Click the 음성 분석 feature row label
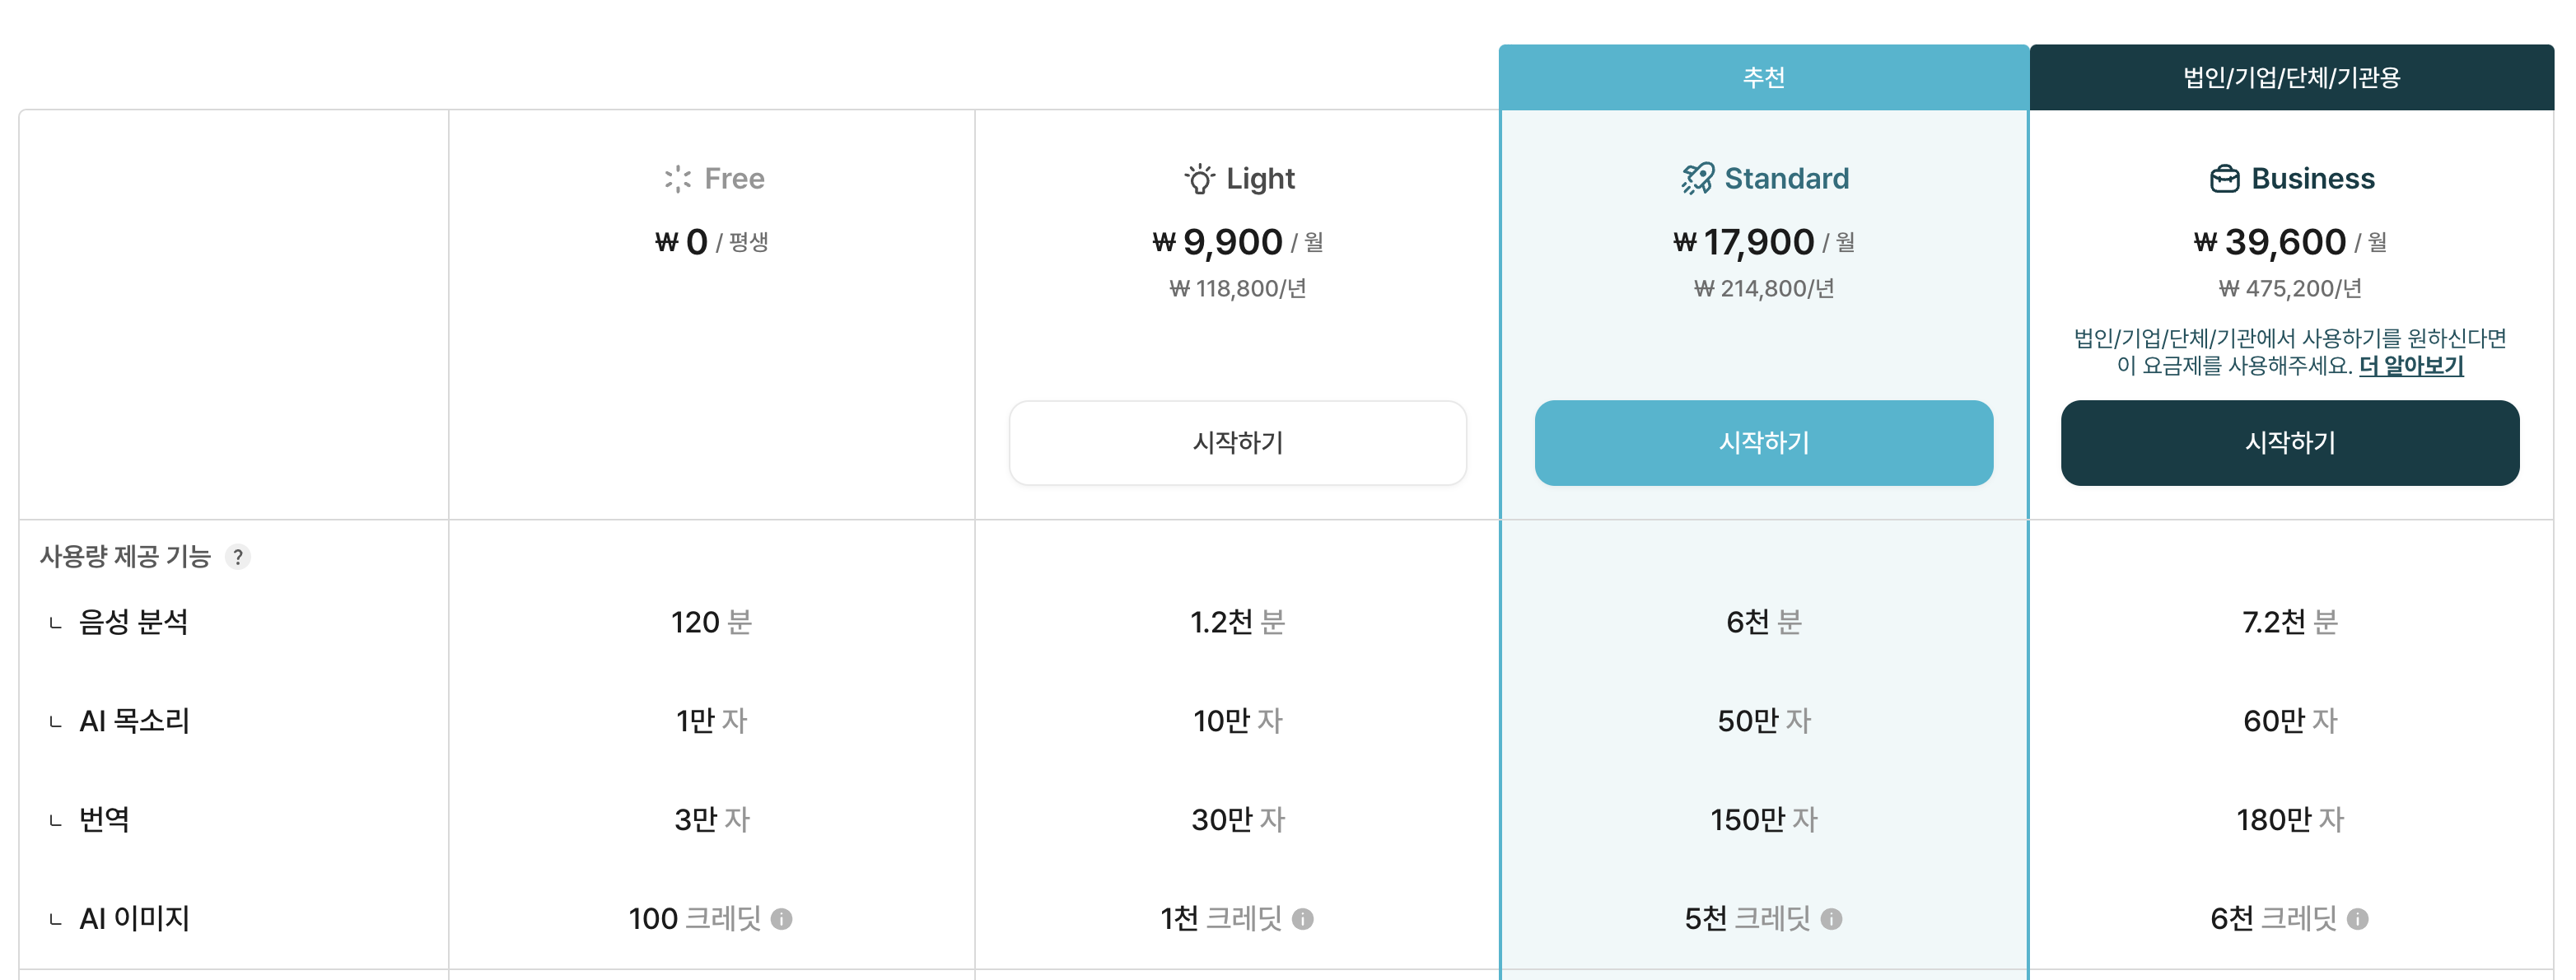Image resolution: width=2576 pixels, height=980 pixels. point(133,623)
